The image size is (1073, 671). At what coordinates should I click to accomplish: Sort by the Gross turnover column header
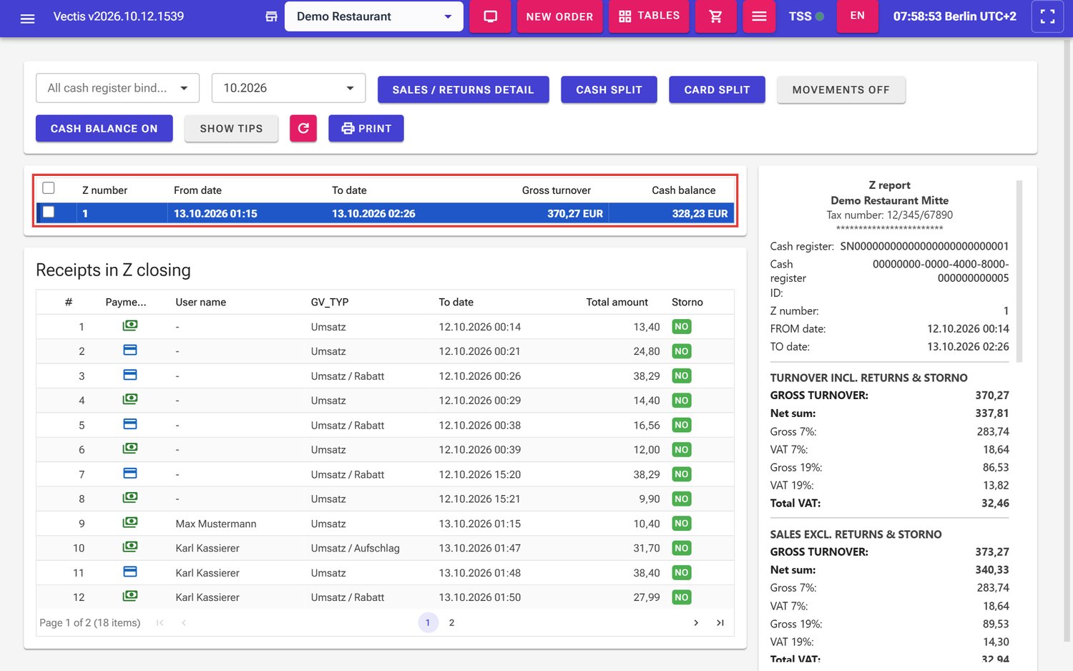point(557,190)
